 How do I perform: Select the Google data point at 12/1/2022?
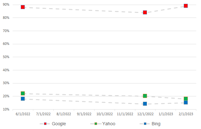pyautogui.click(x=145, y=13)
